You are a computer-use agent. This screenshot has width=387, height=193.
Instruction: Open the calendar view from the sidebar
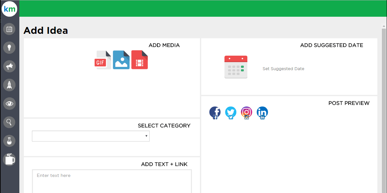9,29
